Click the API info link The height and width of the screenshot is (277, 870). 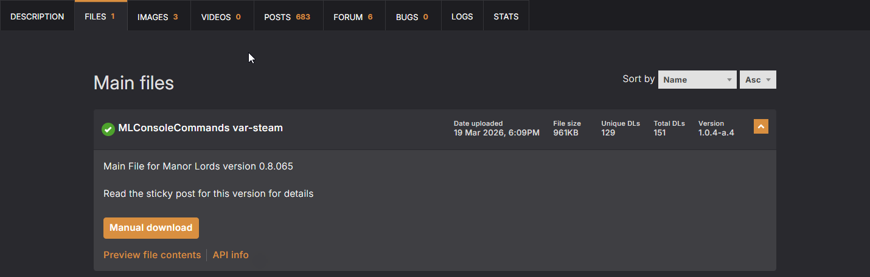[x=231, y=255]
